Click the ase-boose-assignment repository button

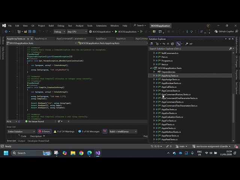click(211, 146)
